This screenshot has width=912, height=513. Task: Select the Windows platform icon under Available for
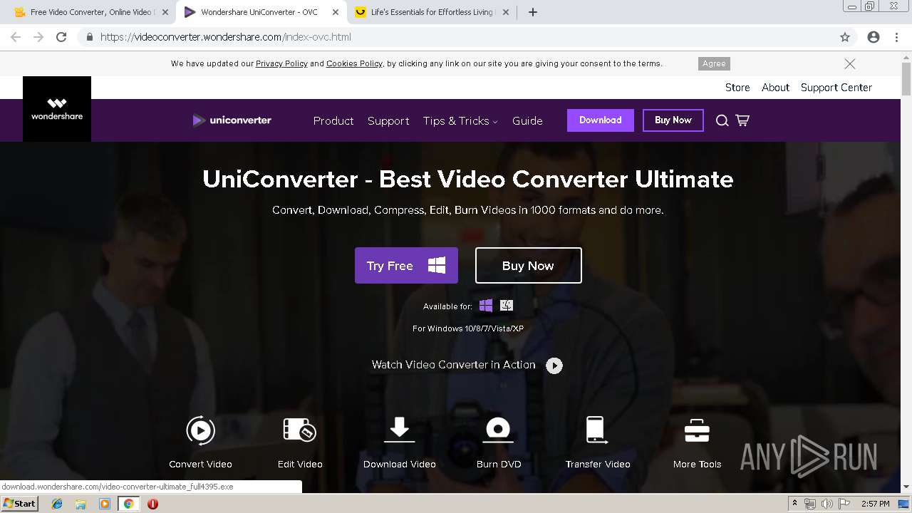486,306
